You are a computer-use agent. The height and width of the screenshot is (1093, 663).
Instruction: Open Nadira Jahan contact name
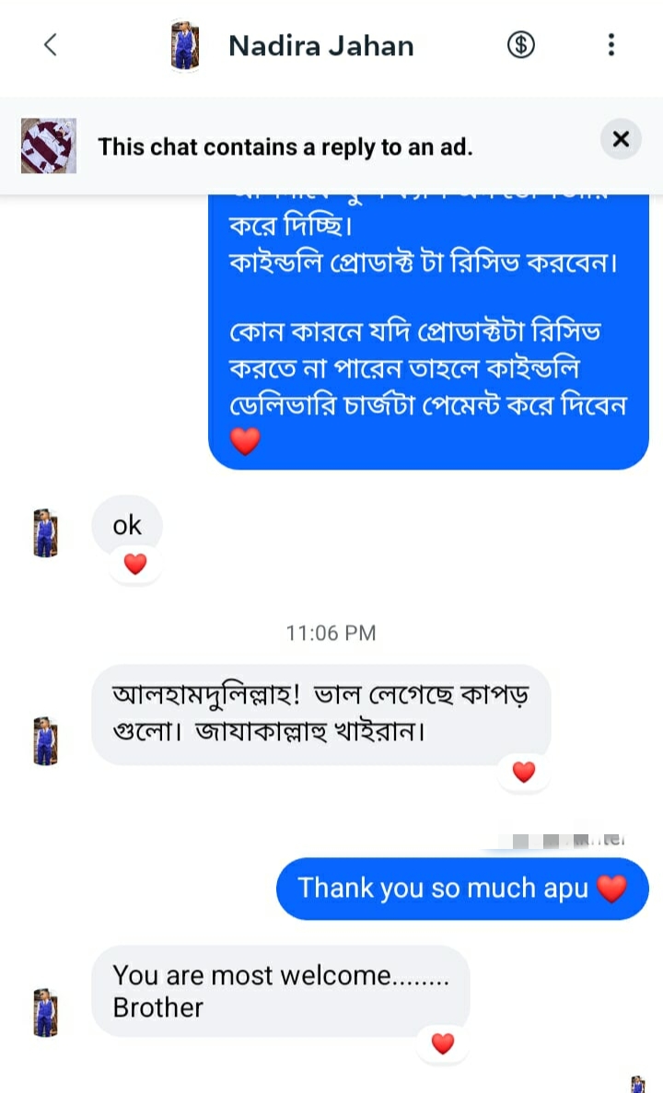tap(320, 45)
